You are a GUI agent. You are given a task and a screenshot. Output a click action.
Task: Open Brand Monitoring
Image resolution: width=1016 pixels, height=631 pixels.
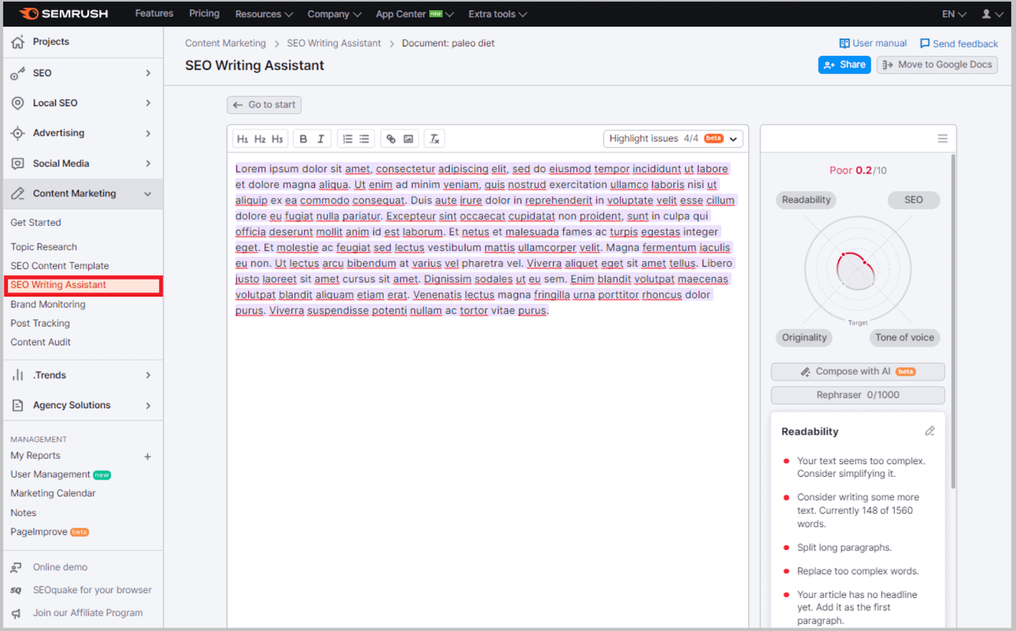point(48,305)
